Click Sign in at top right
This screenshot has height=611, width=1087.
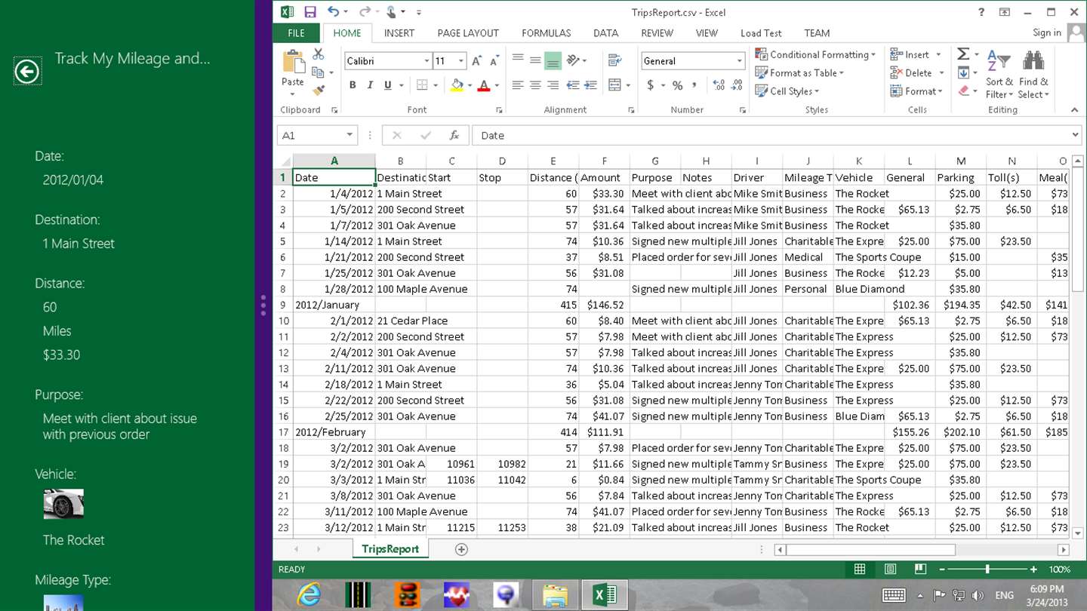(1047, 32)
